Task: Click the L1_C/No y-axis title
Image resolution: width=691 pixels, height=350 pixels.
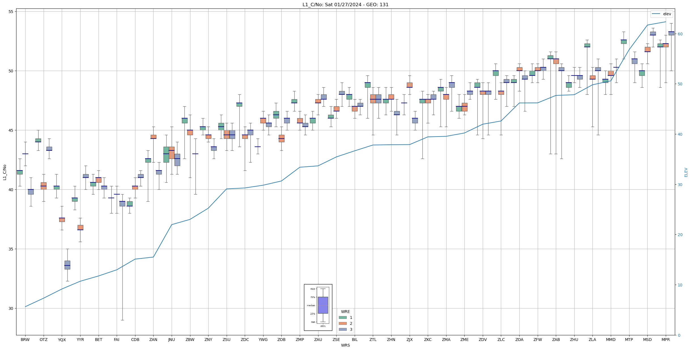Action: click(5, 172)
